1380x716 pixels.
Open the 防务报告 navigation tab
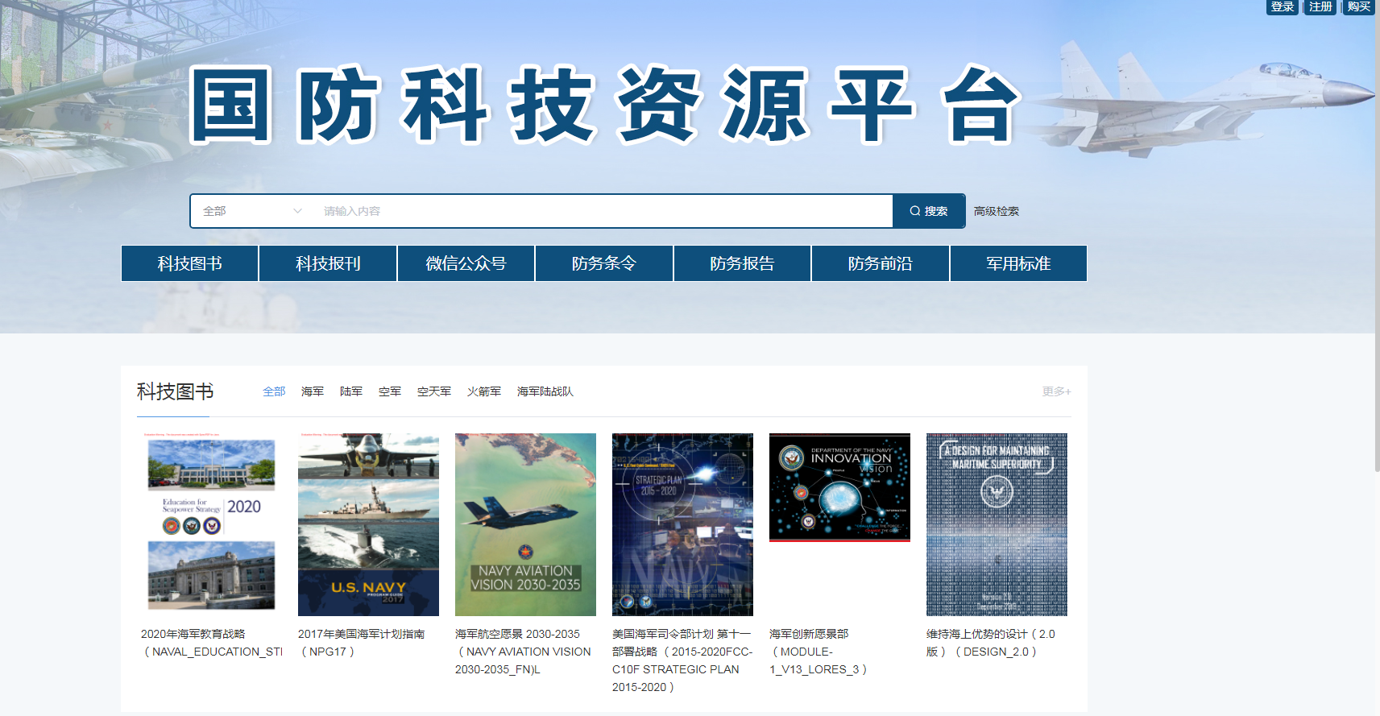(x=742, y=263)
